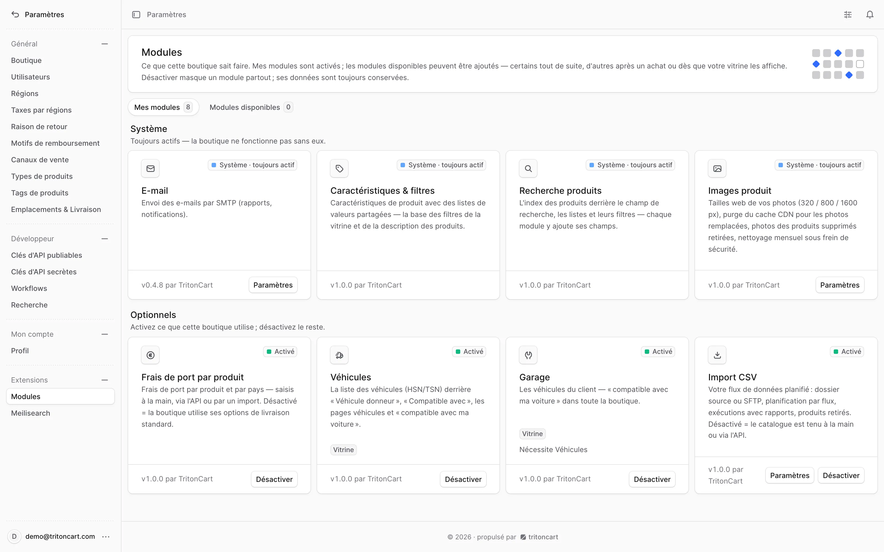The image size is (884, 552).
Task: Click the magnifier icon of Recherche produits
Action: click(x=528, y=168)
